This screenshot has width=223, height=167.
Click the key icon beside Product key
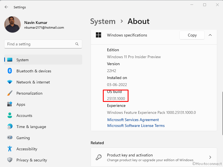99,157
